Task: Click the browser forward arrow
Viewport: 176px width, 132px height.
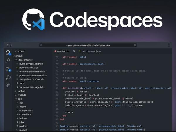Action: 11,45
